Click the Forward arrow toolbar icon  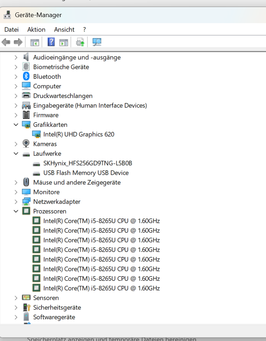pos(18,42)
